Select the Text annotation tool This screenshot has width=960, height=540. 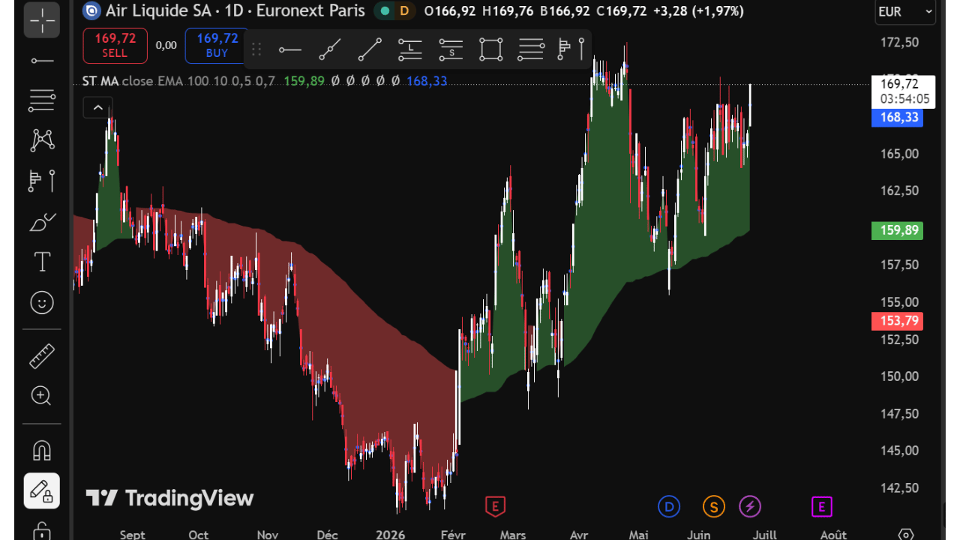pos(42,262)
